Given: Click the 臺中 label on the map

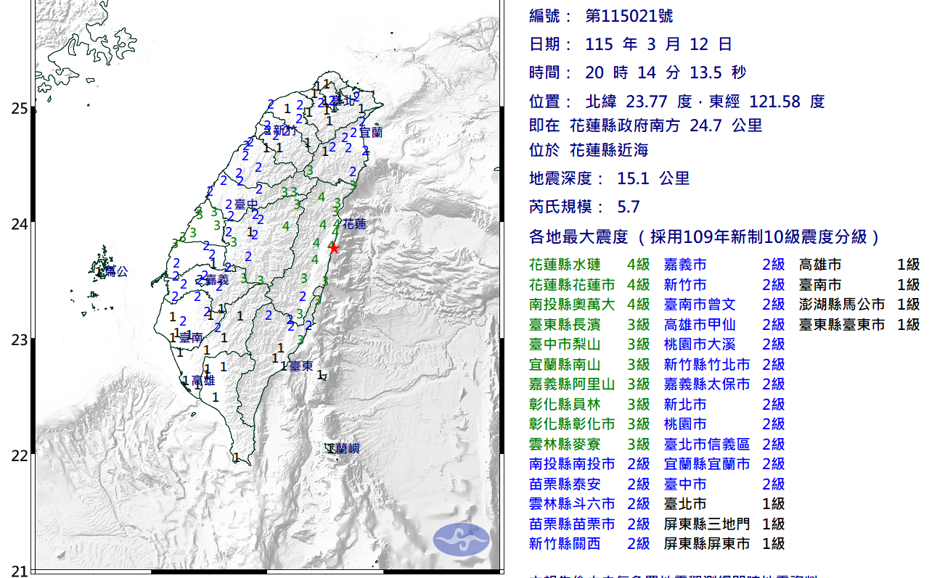Looking at the screenshot, I should 246,205.
